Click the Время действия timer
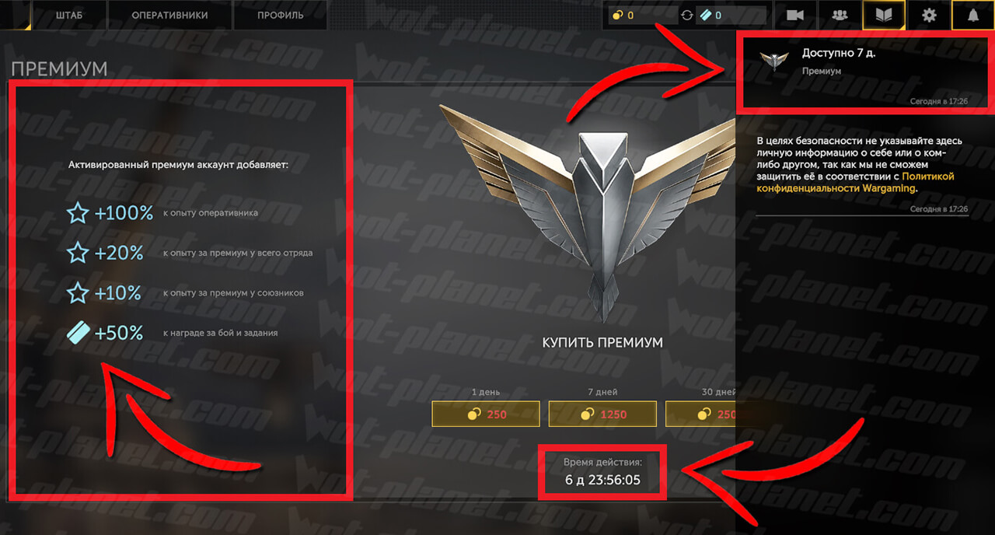This screenshot has height=535, width=995. tap(602, 472)
